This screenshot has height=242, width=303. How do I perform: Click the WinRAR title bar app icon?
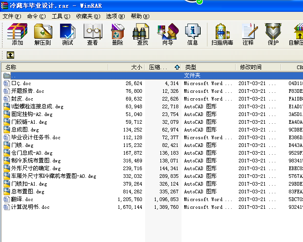(x=4, y=5)
